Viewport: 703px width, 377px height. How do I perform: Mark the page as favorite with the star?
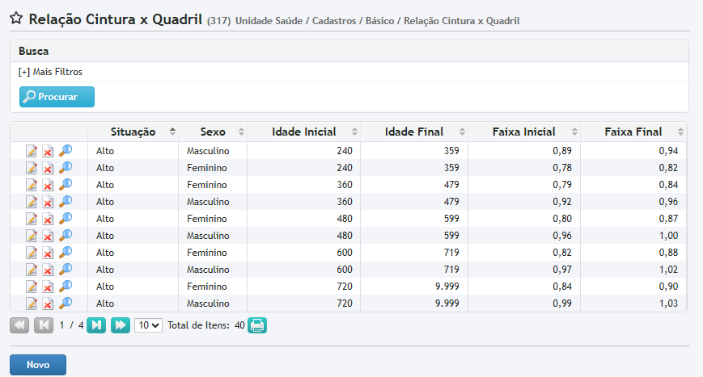tap(15, 19)
